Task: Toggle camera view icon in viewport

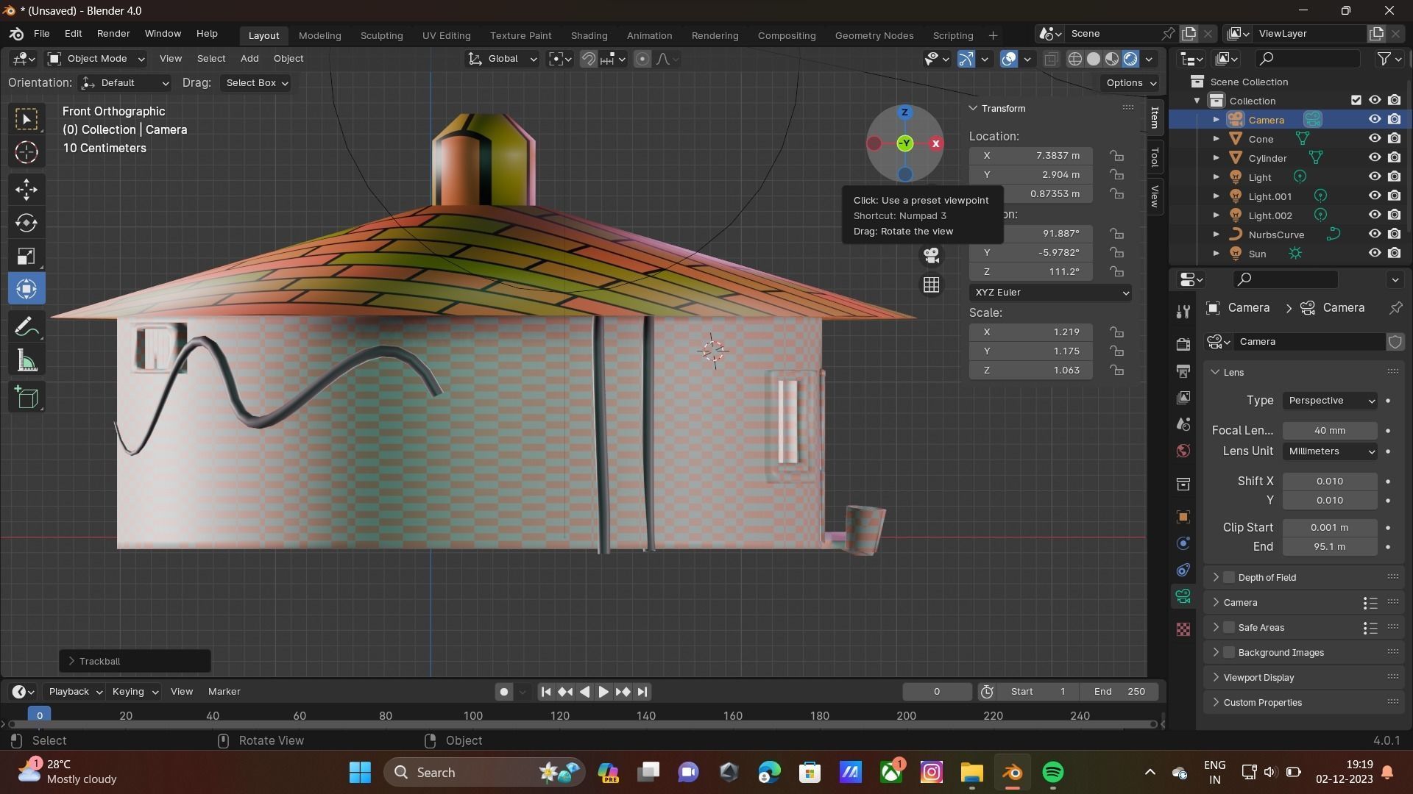Action: 932,255
